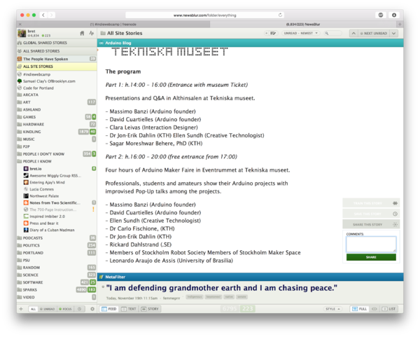Switch the sidebar filter to Focus

[x=65, y=309]
